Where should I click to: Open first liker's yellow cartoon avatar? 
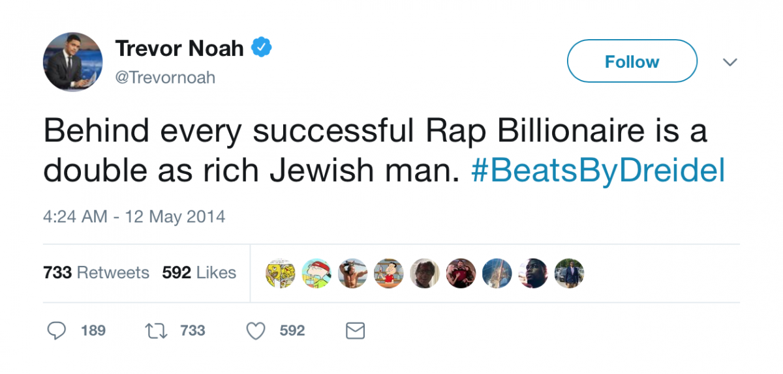281,273
